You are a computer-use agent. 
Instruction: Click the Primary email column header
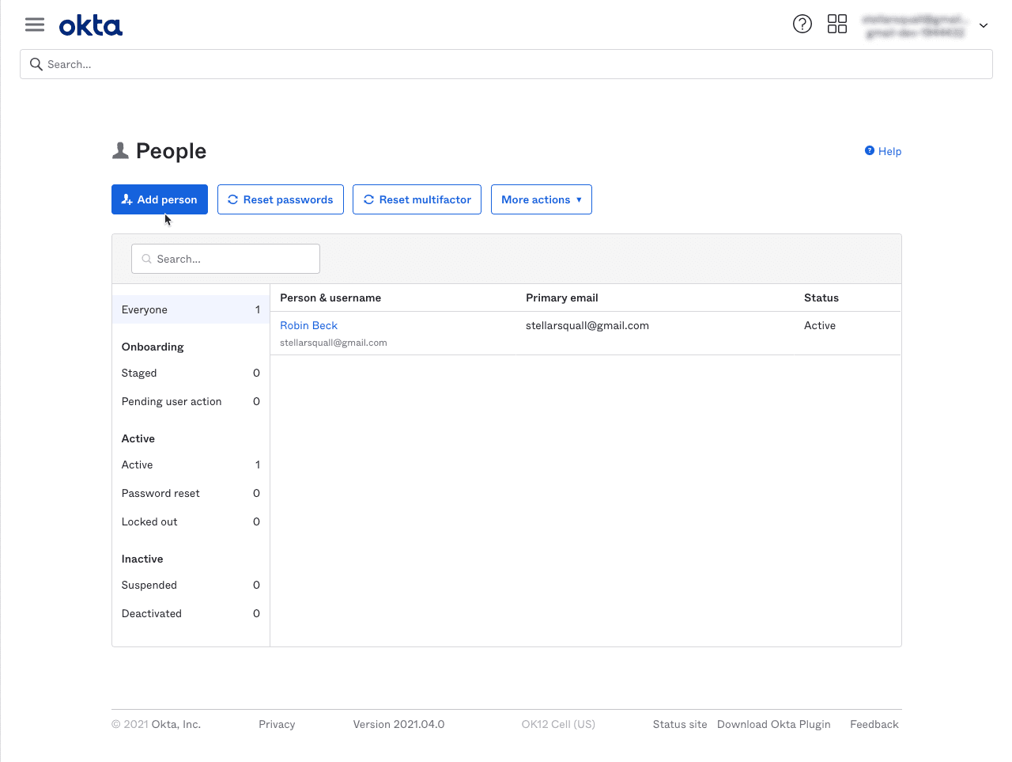[562, 298]
